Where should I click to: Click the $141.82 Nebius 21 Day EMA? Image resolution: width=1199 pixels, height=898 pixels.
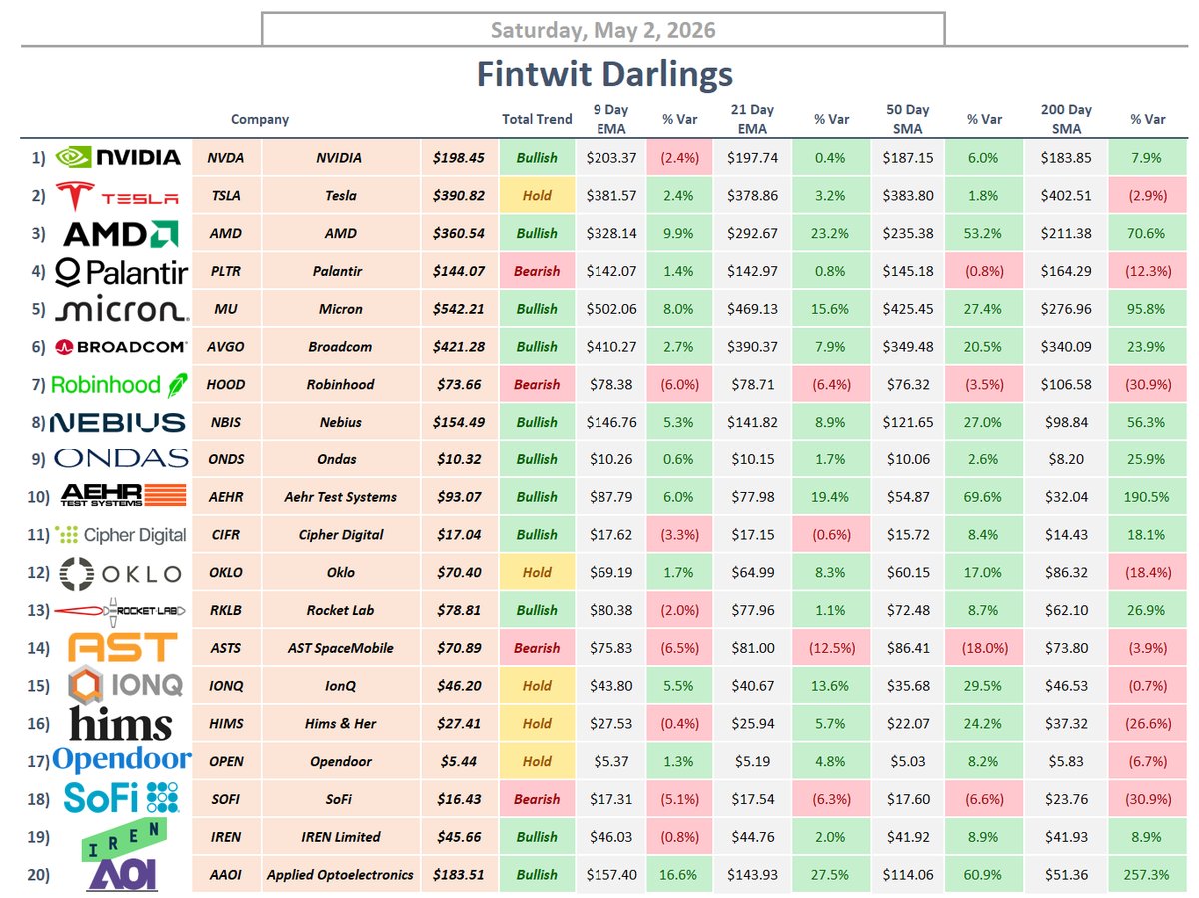coord(752,422)
